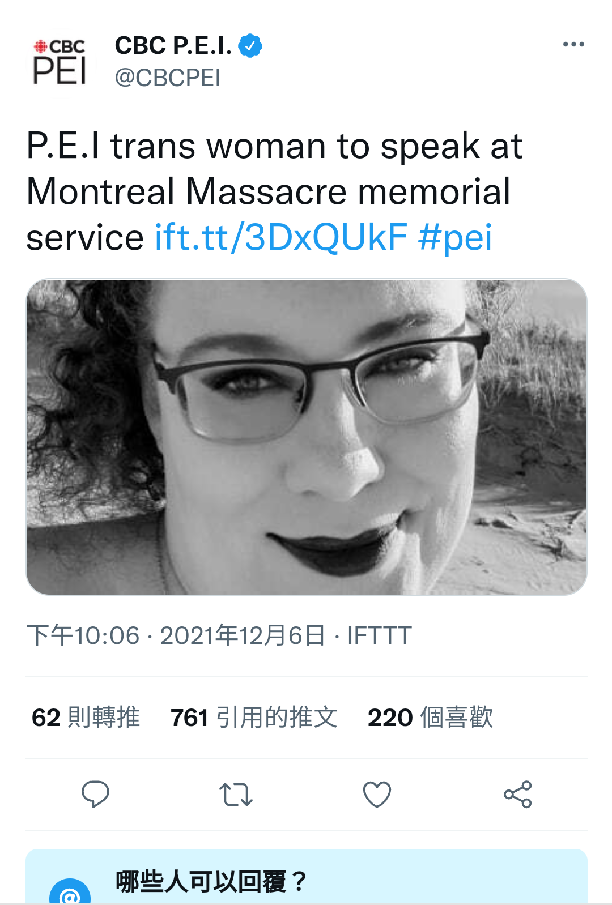Open the @CBCPEI handle
Image resolution: width=612 pixels, height=905 pixels.
tap(167, 78)
